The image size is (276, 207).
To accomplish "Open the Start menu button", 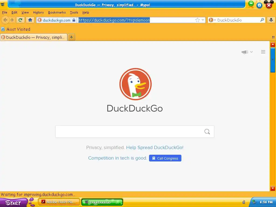I will pos(13,203).
